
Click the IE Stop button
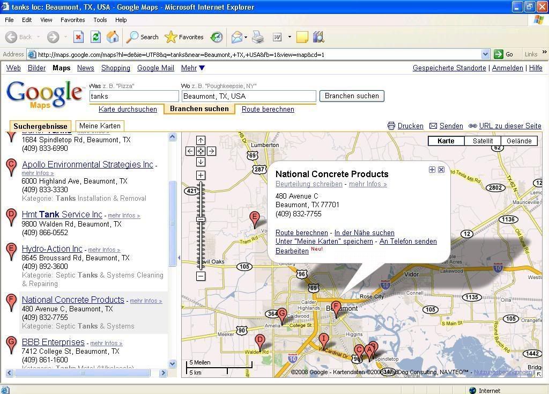tap(78, 37)
